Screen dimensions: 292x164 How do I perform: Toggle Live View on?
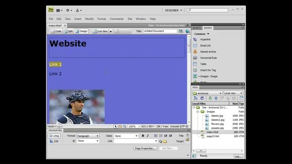[x=100, y=31]
